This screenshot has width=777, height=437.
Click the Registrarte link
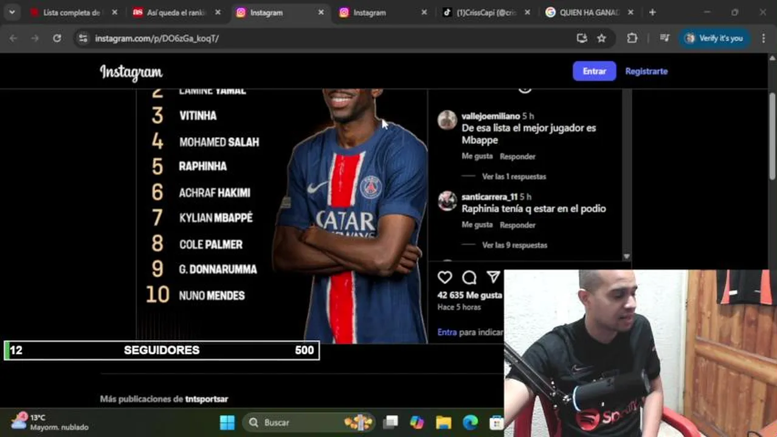[646, 71]
